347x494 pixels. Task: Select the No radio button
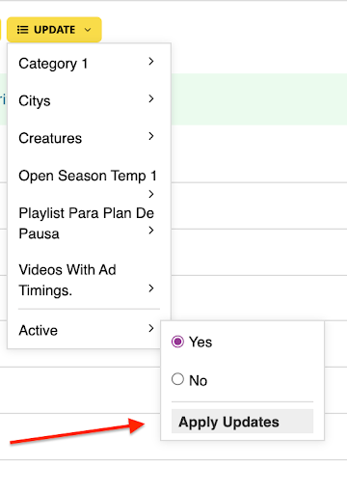coord(177,379)
